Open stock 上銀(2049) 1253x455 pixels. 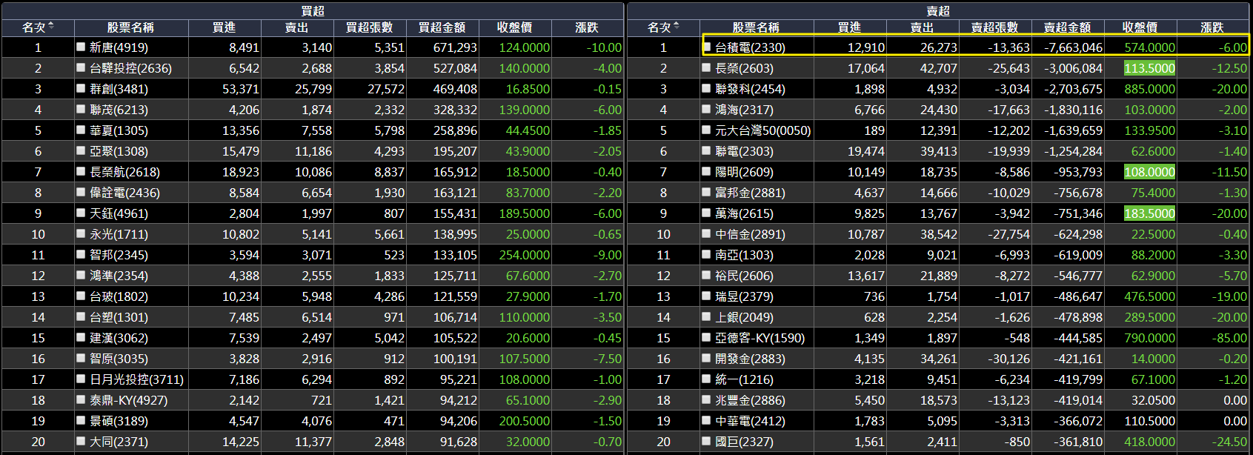(x=744, y=317)
